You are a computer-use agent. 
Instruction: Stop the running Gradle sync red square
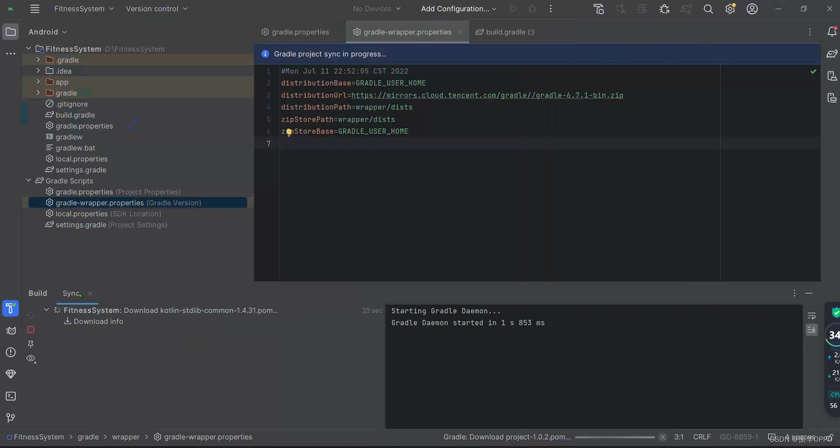[x=31, y=330]
